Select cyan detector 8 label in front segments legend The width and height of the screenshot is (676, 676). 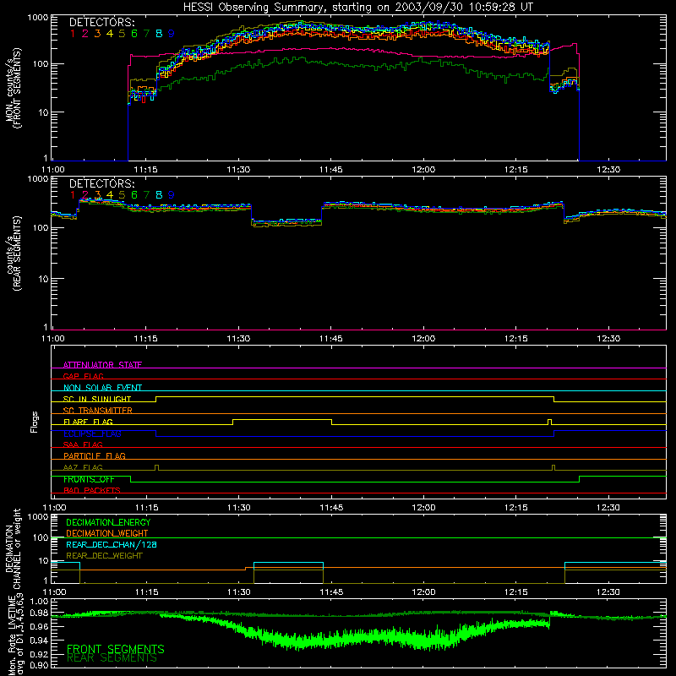tap(159, 33)
